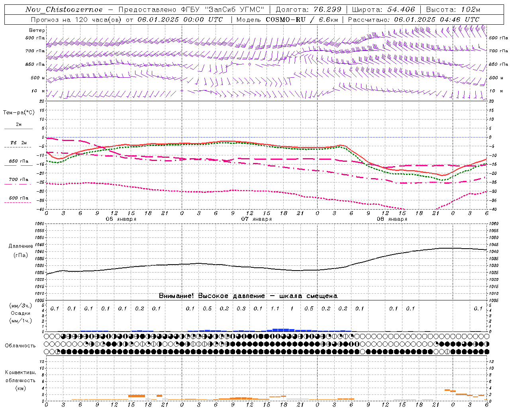Click the 0.3 precipitation amount value
Viewport: 510px width, 408px height.
pos(241,308)
